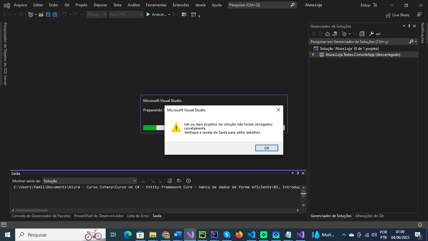This screenshot has width=428, height=241.
Task: Open the Arquivo menu
Action: click(x=20, y=5)
